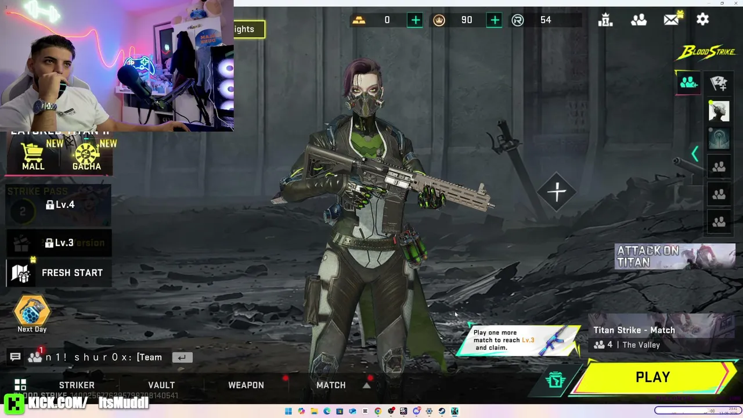Open the friends list in top bar
The image size is (743, 418).
click(639, 20)
